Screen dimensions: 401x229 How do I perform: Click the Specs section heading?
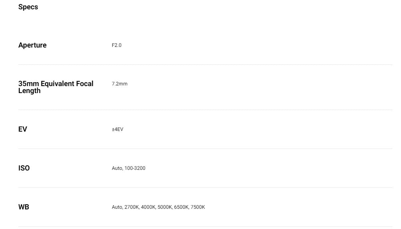coord(28,7)
